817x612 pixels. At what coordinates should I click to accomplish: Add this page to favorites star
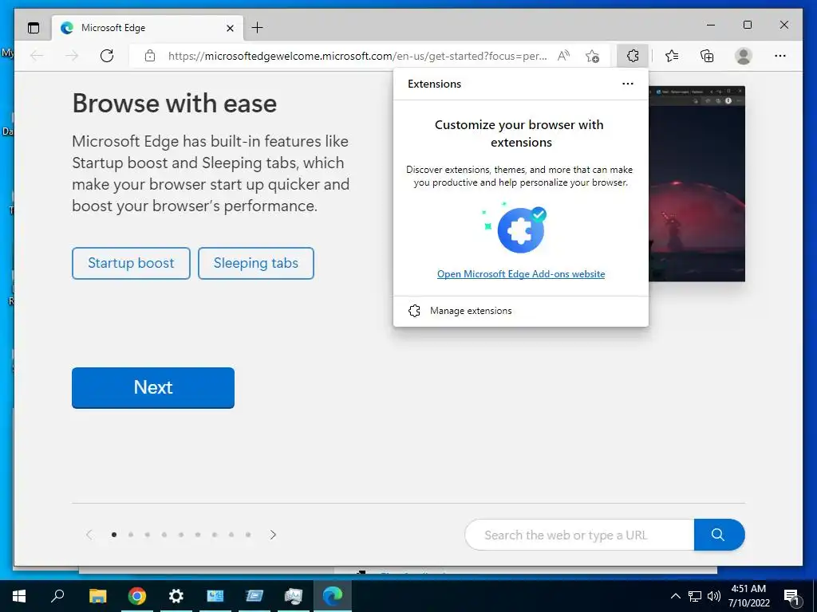592,56
